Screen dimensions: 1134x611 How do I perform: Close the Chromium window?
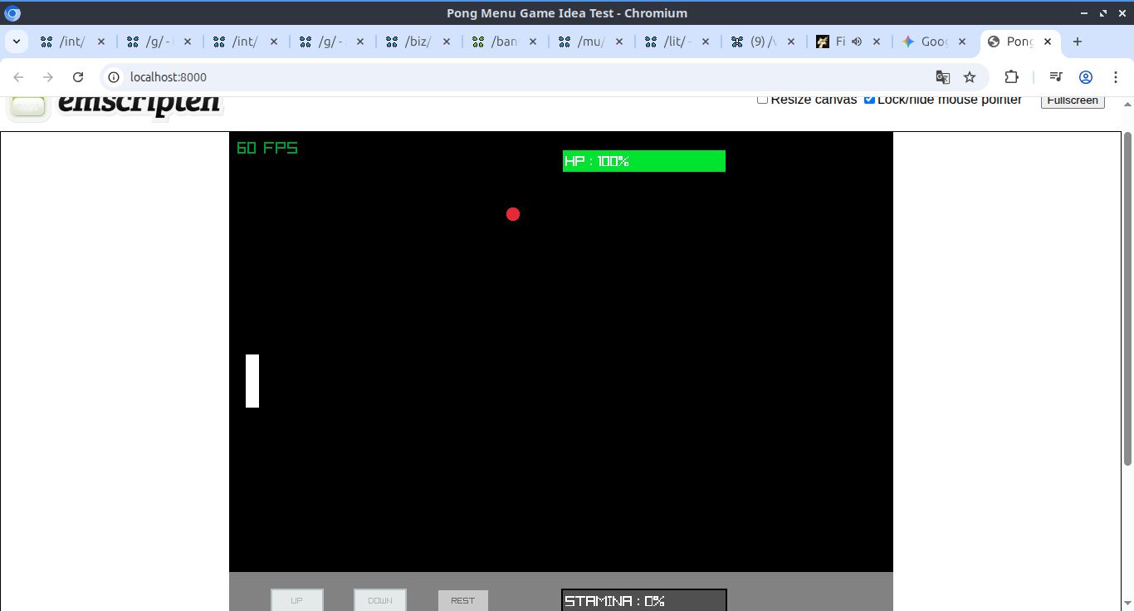tap(1122, 13)
